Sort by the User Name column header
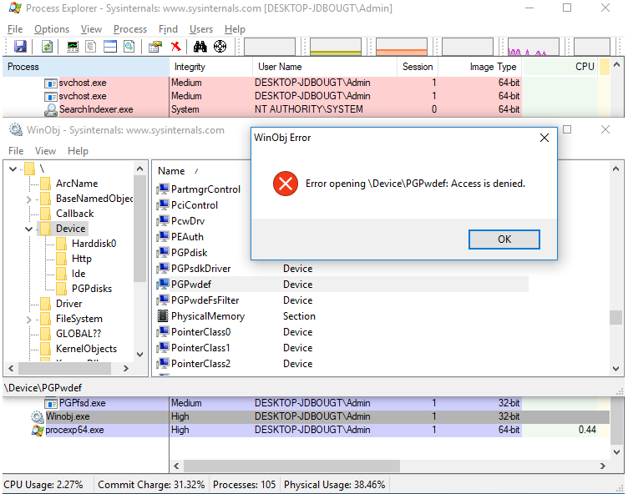 point(280,67)
